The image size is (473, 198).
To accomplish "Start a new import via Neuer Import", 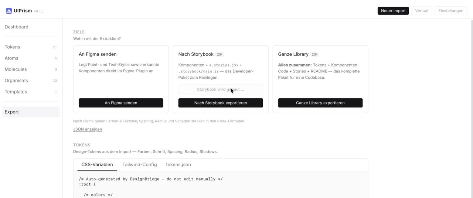I will point(393,11).
